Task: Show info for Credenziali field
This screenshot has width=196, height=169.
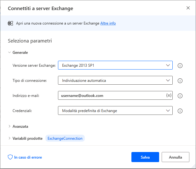Action: tap(180, 111)
